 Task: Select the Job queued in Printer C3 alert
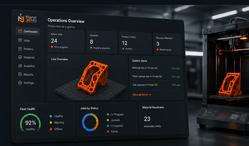click(x=157, y=85)
